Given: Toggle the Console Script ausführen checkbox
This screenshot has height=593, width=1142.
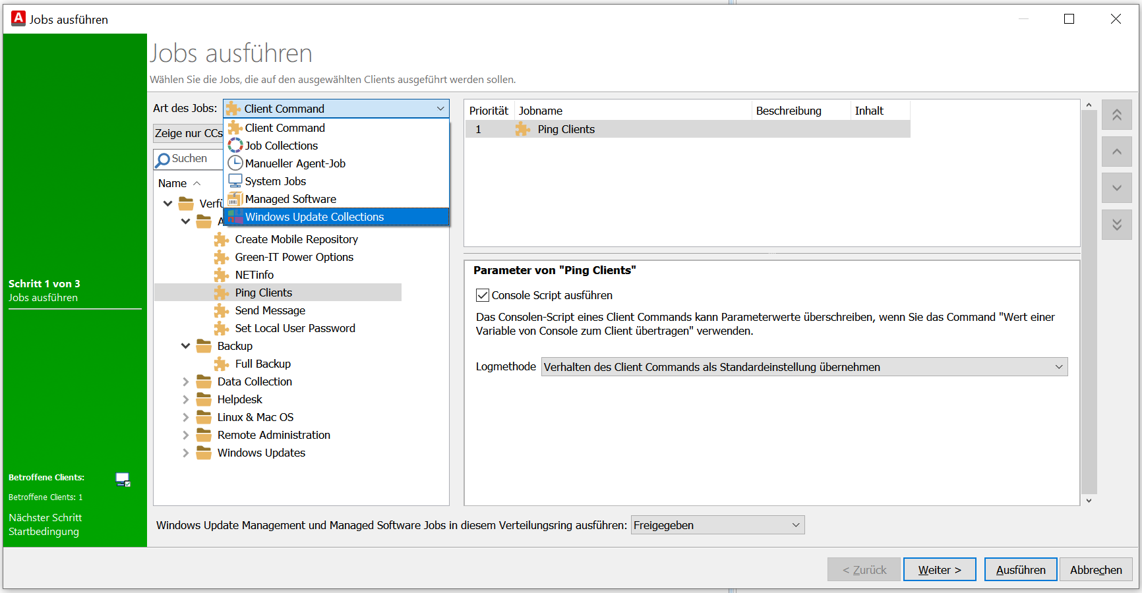Looking at the screenshot, I should [483, 295].
